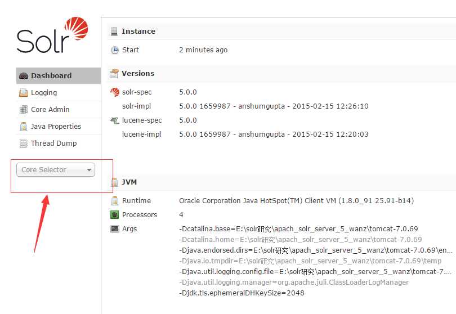This screenshot has width=456, height=314.
Task: Open Java Properties page
Action: [59, 127]
